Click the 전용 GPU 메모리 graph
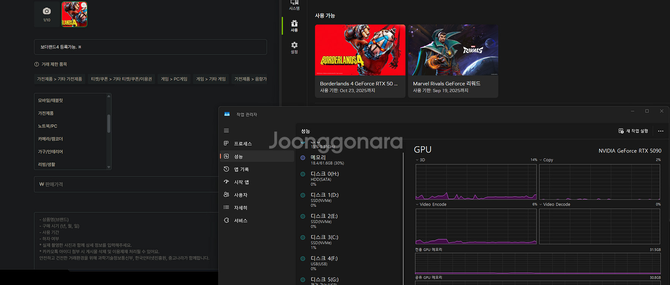 pyautogui.click(x=538, y=263)
